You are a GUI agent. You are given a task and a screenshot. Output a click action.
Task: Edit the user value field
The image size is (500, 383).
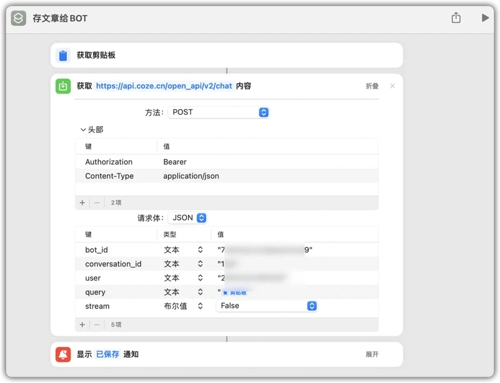pyautogui.click(x=252, y=278)
